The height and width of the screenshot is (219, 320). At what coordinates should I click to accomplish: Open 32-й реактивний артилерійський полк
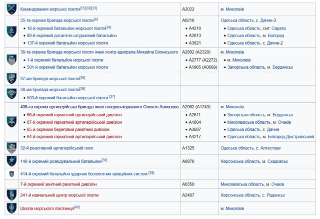(x=56, y=148)
